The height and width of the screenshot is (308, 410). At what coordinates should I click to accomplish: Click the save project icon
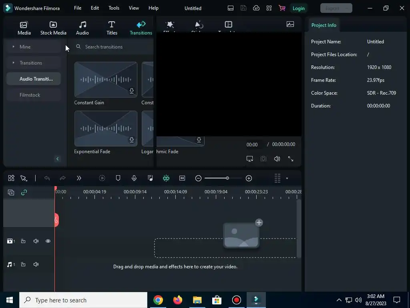pyautogui.click(x=243, y=8)
